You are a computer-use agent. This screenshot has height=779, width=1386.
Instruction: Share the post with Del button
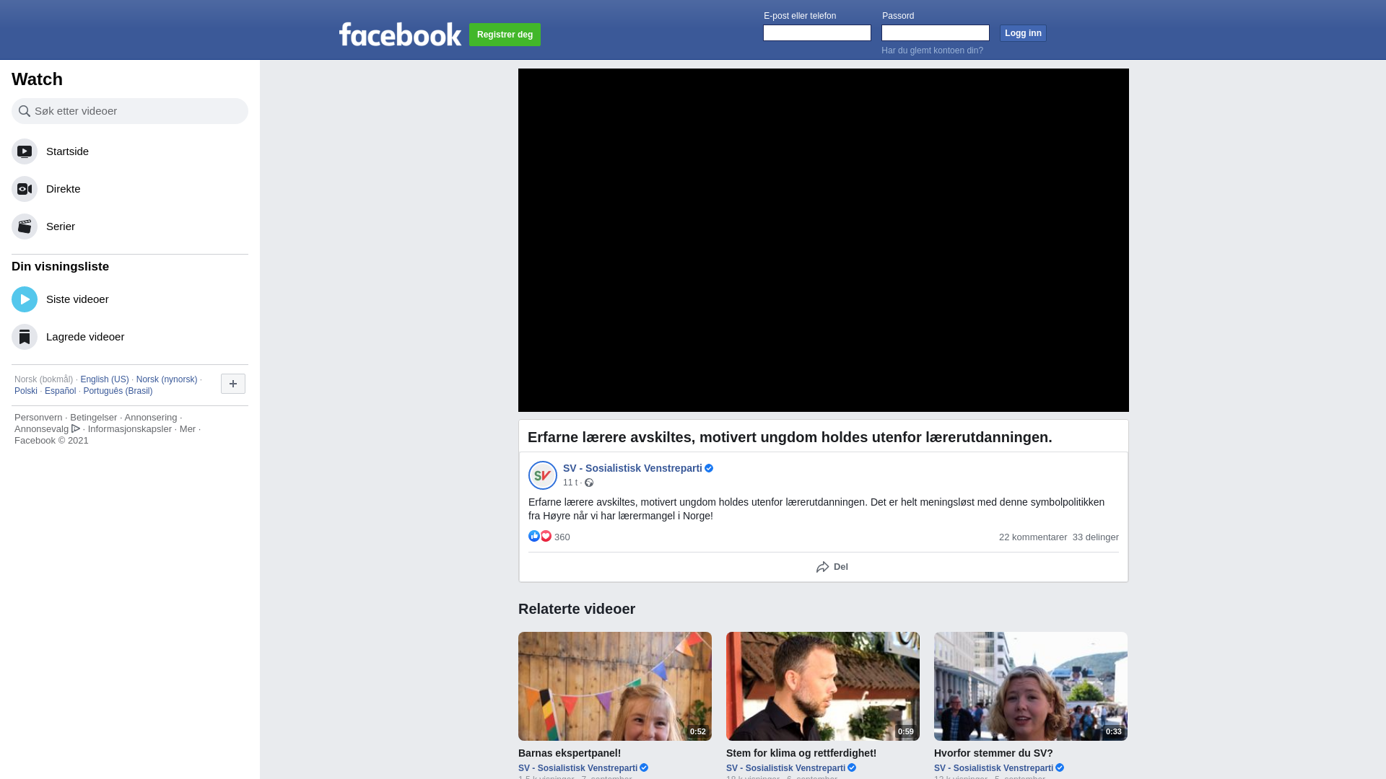[x=832, y=567]
